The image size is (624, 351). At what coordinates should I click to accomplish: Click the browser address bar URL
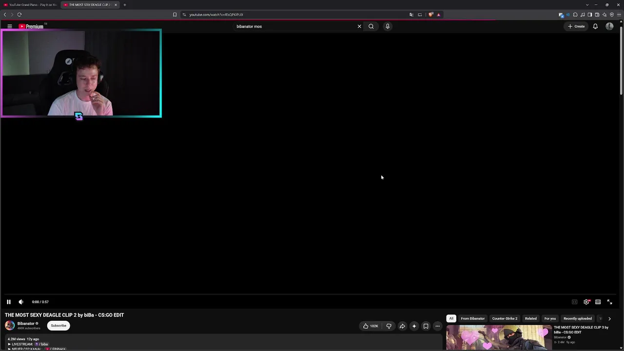click(216, 15)
